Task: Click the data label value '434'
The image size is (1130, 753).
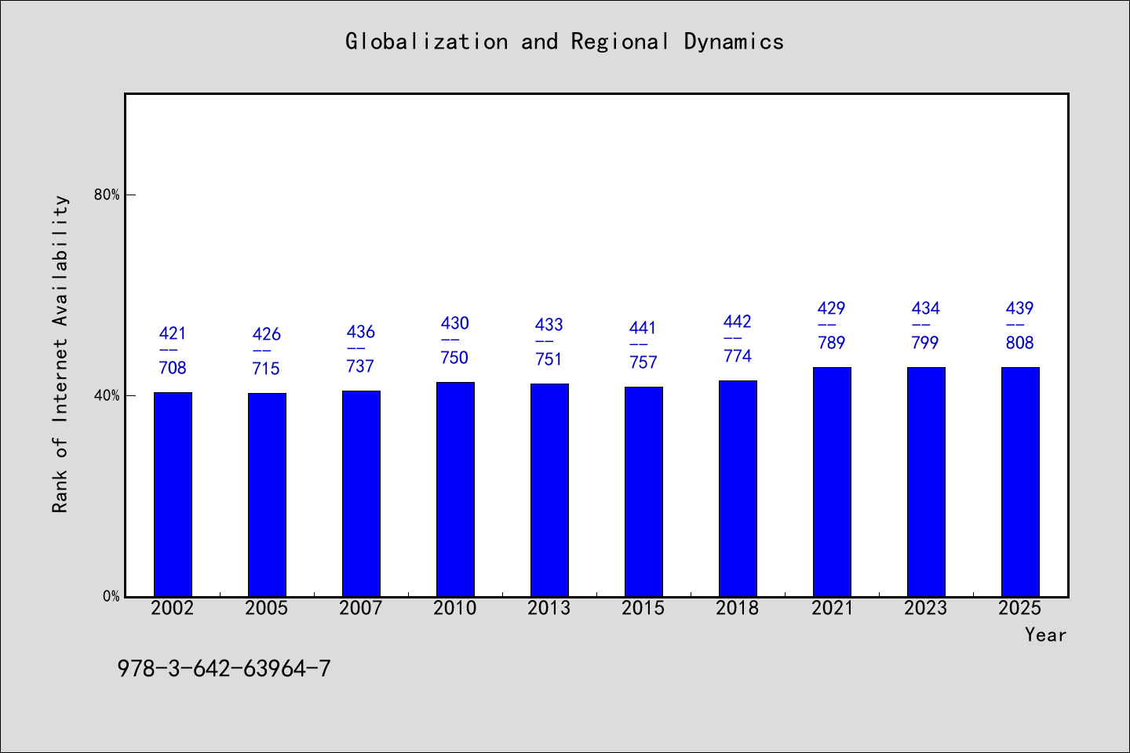Action: pos(926,309)
